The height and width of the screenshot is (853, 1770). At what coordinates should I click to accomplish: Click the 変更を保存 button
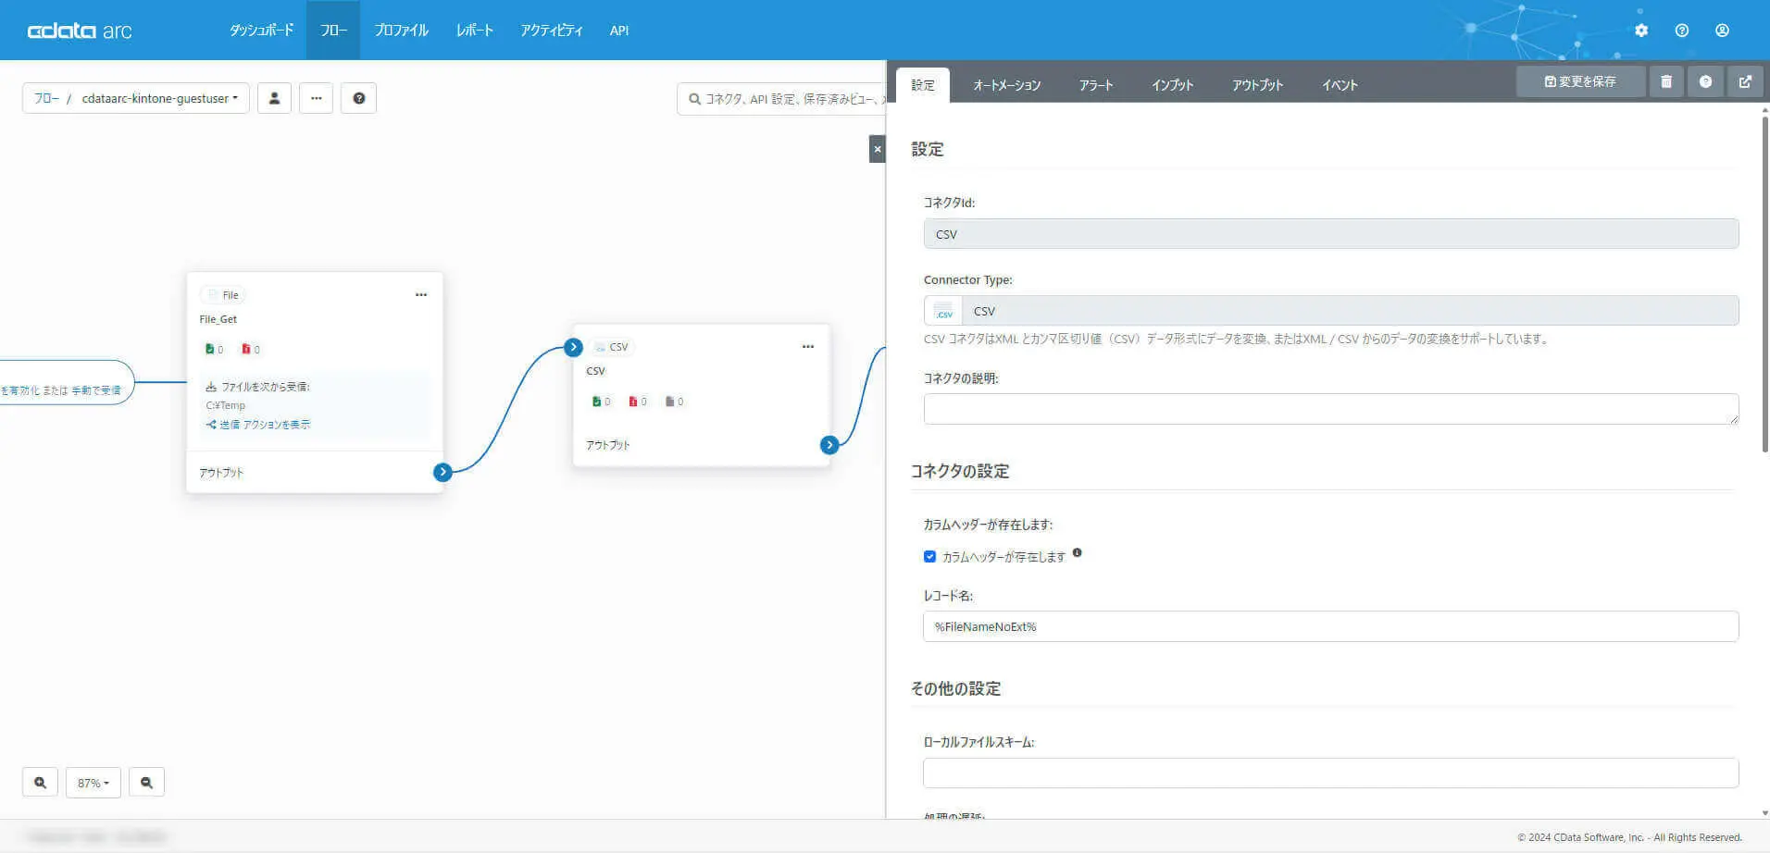1580,81
